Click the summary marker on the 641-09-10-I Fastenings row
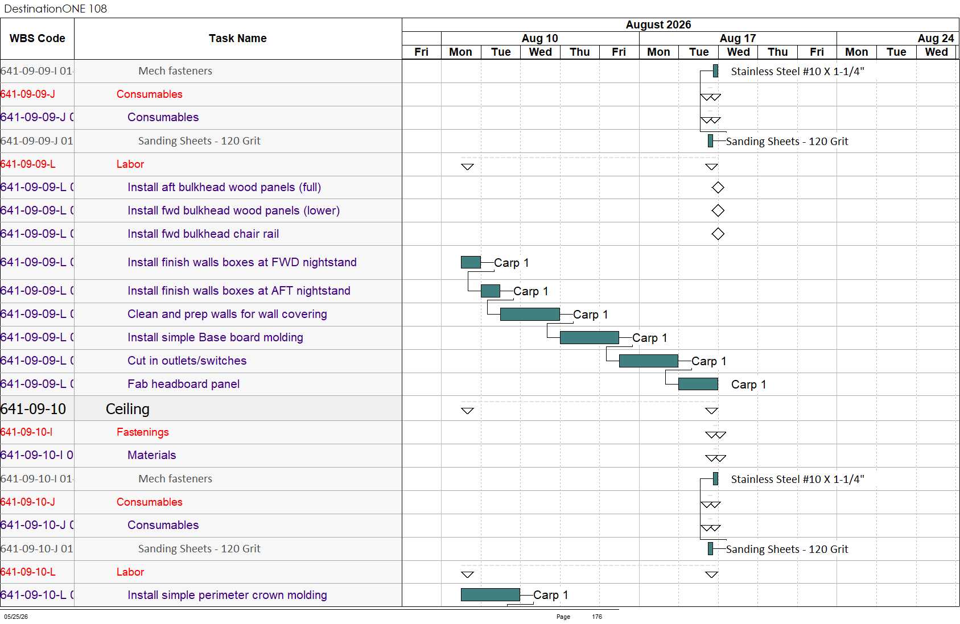Screen dimensions: 960x624 715,435
